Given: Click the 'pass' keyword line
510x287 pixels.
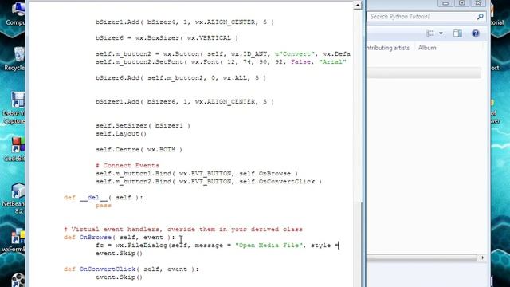Looking at the screenshot, I should pos(104,206).
